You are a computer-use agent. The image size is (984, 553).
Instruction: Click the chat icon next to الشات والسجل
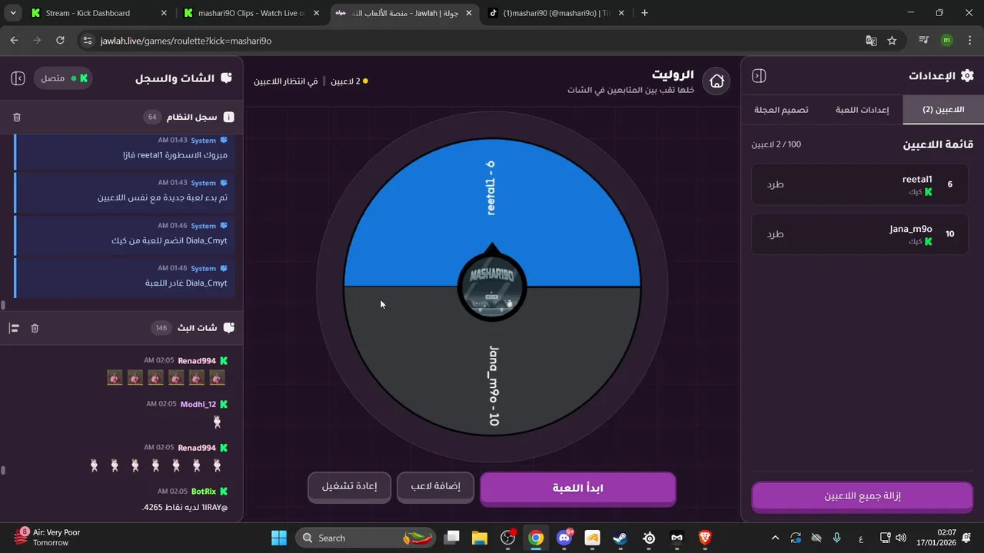click(x=226, y=78)
